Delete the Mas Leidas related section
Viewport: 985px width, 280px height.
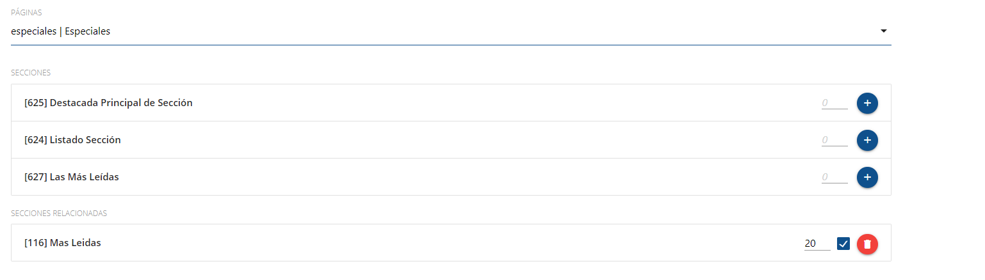[867, 244]
